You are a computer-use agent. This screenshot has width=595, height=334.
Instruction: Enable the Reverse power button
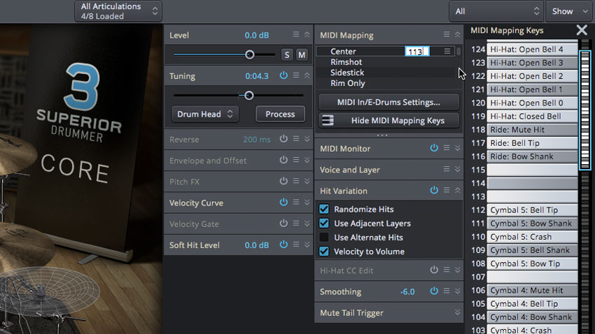click(283, 139)
